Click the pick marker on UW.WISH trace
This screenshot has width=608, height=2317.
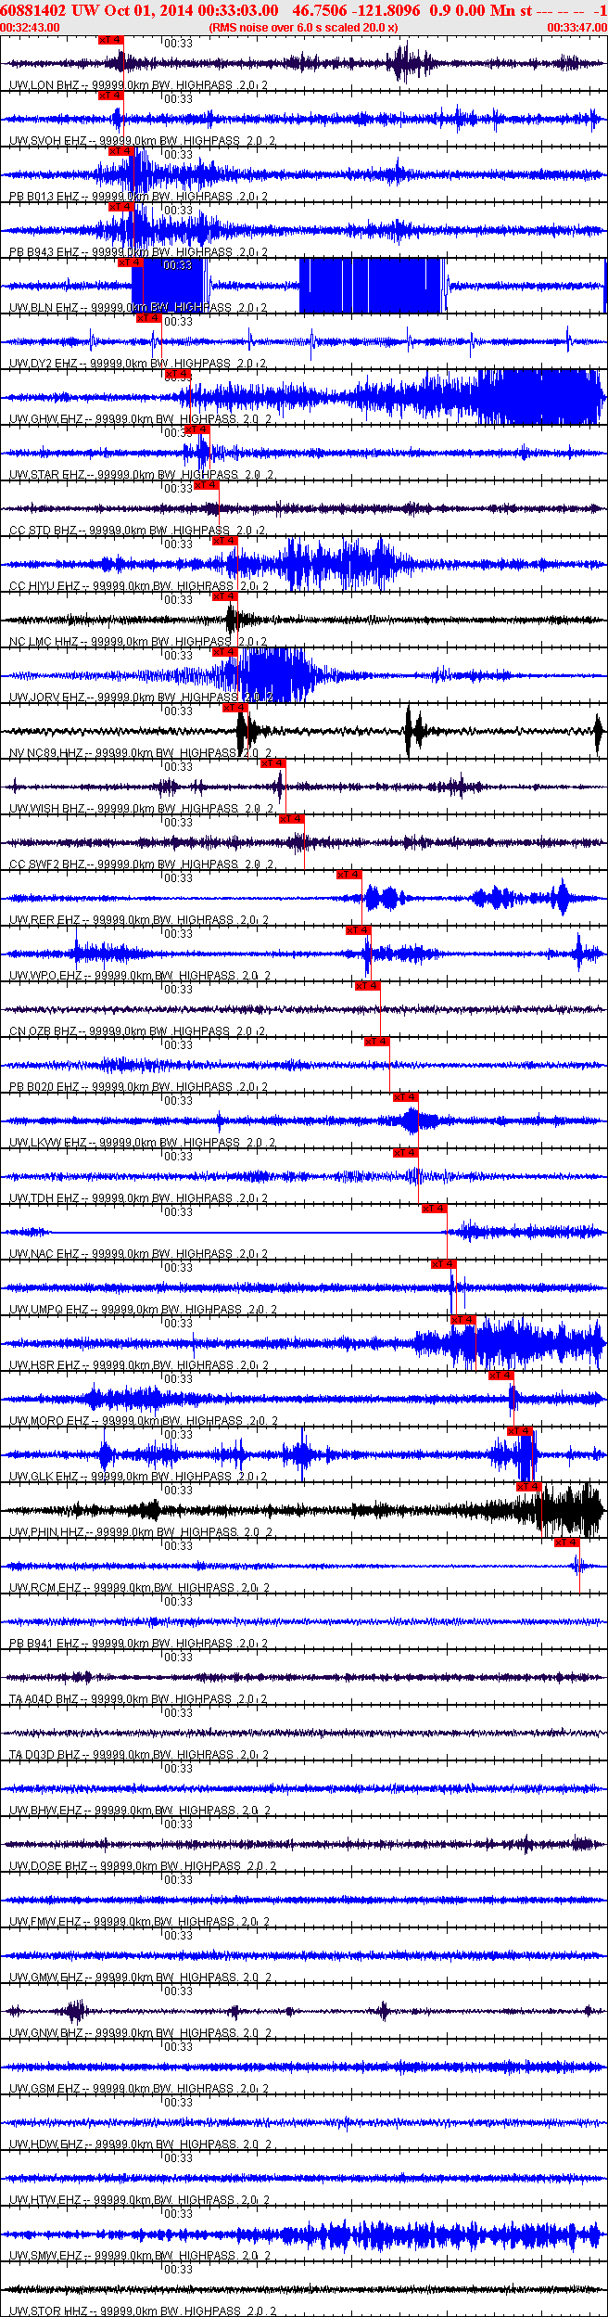pyautogui.click(x=272, y=763)
